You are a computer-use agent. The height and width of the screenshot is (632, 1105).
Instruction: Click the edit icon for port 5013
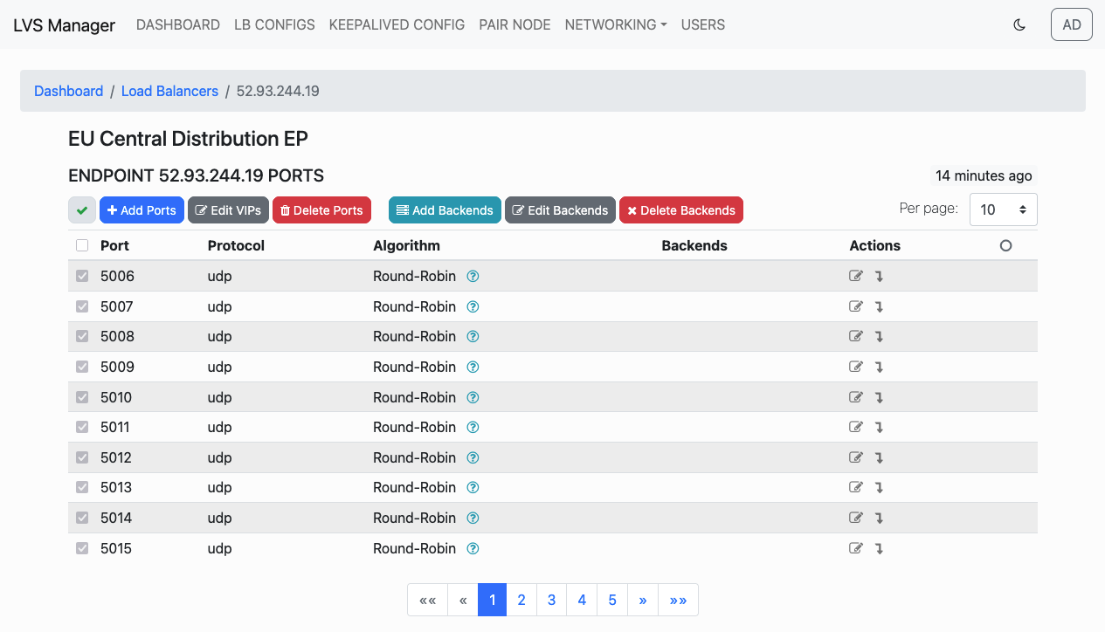point(856,488)
